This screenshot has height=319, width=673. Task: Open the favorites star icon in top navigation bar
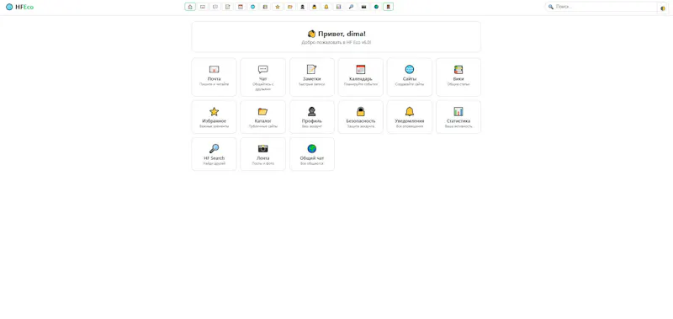[278, 7]
